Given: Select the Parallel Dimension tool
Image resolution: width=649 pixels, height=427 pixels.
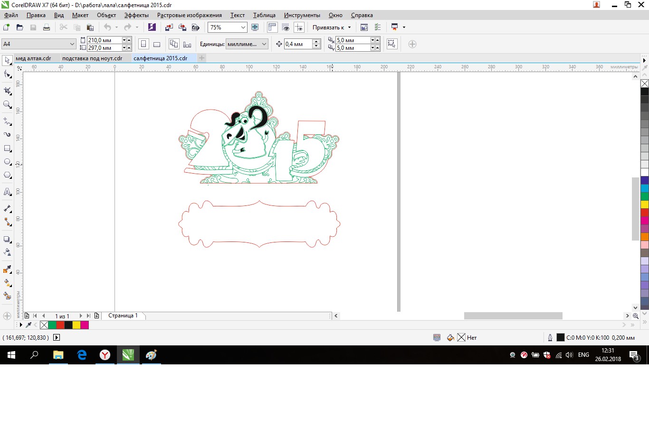Looking at the screenshot, I should tap(7, 208).
